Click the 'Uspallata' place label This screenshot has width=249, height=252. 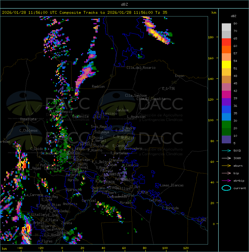[28, 119]
